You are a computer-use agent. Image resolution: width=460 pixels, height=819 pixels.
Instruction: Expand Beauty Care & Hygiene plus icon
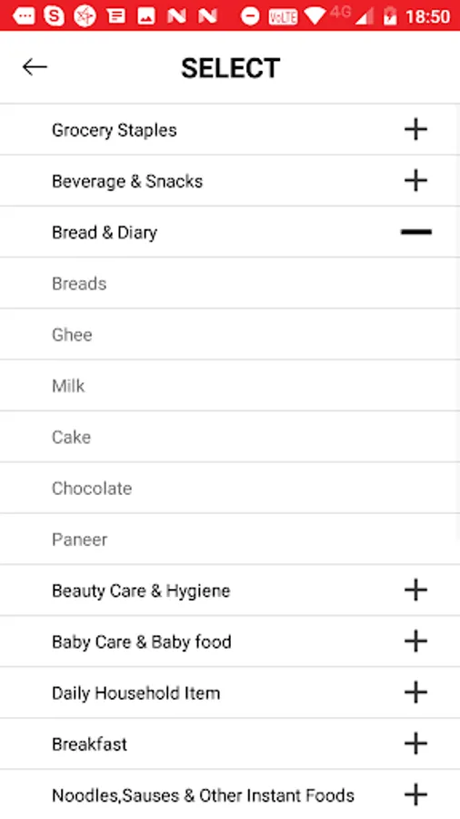coord(415,591)
